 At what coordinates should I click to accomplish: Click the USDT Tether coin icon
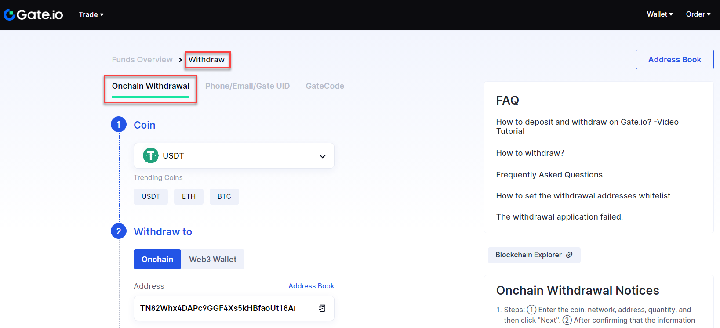(151, 155)
